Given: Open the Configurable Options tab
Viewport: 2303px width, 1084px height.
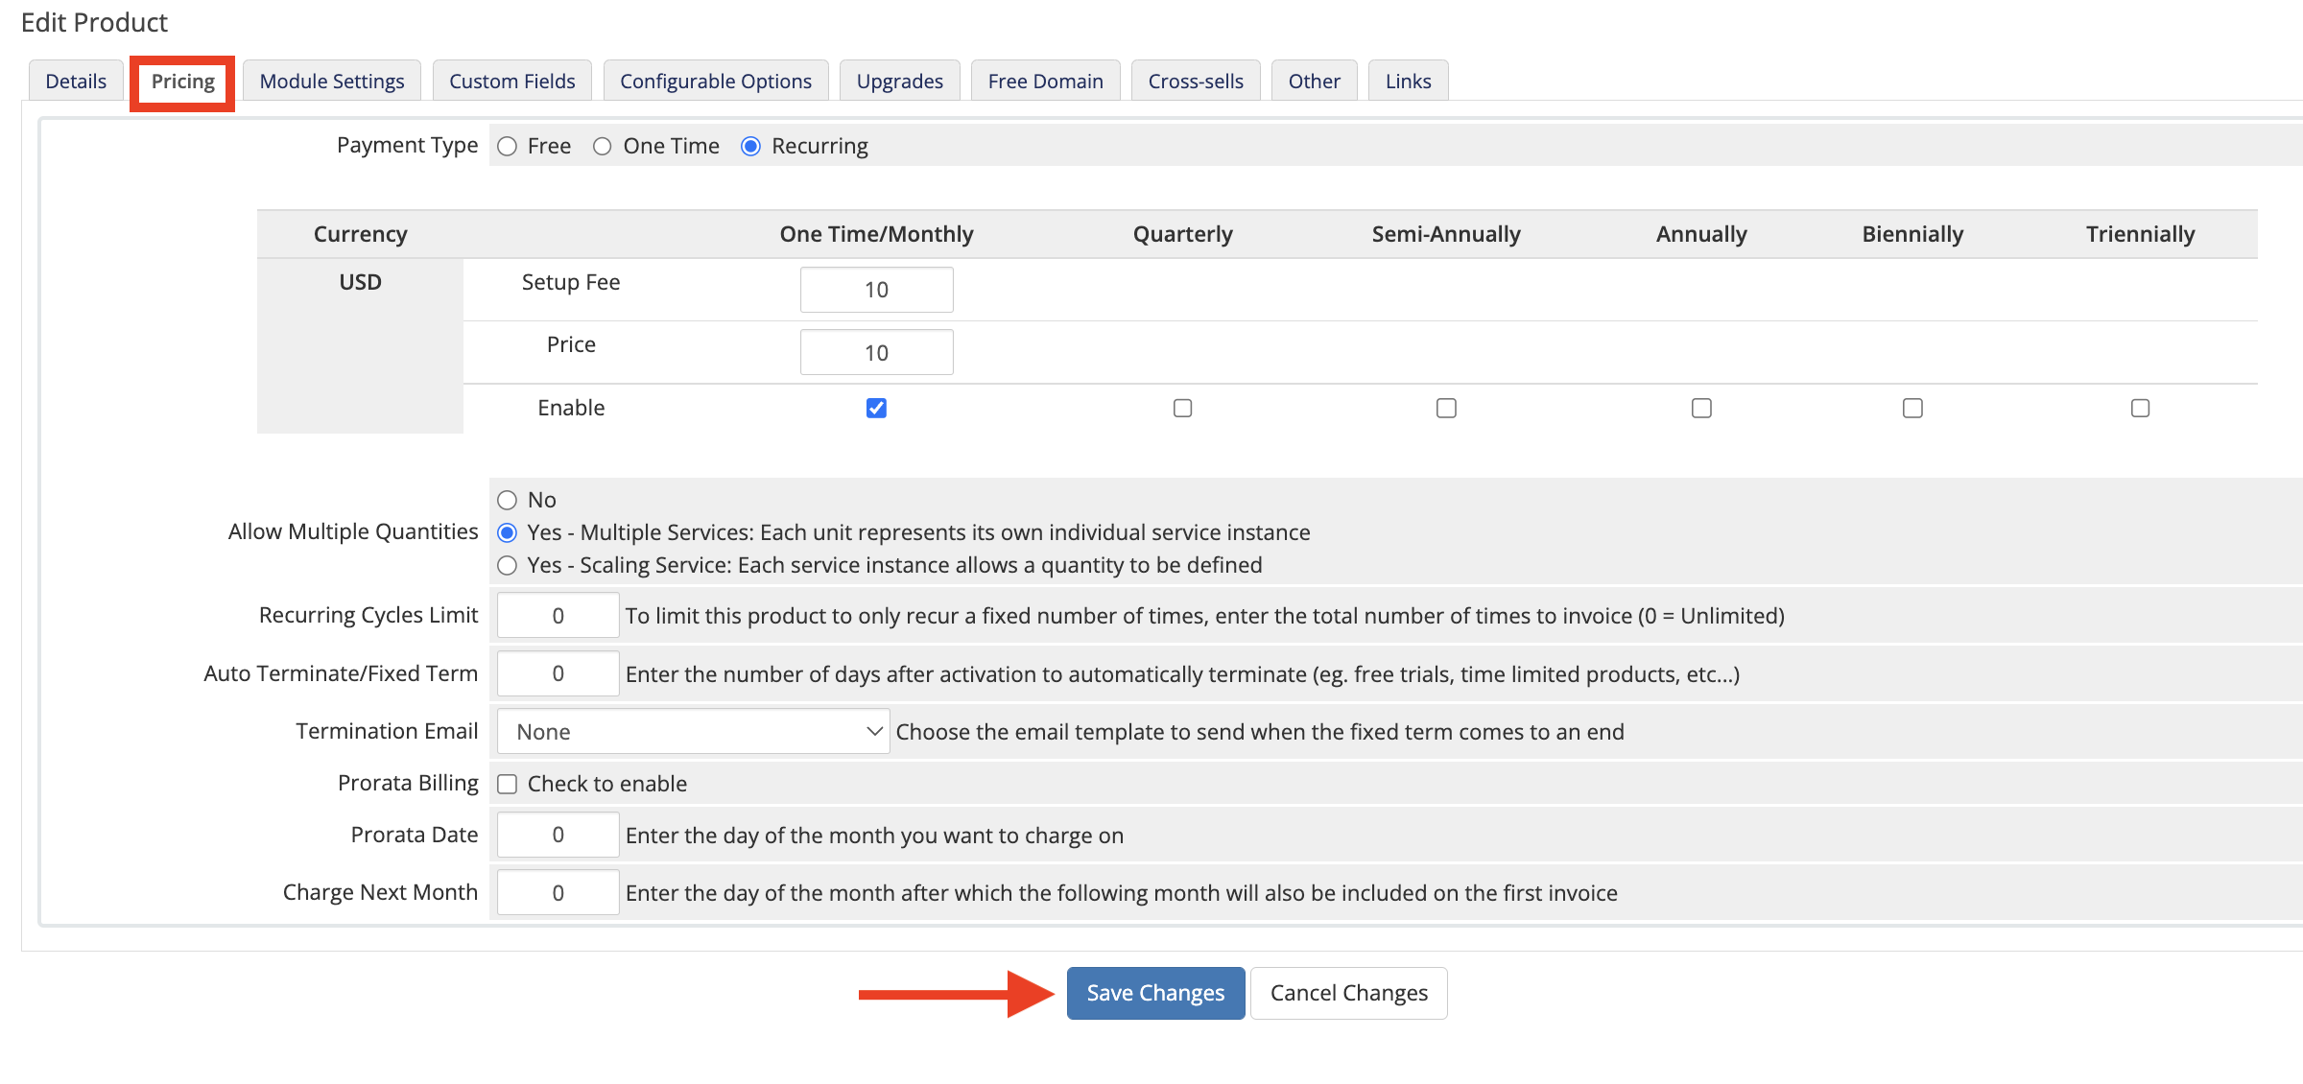Looking at the screenshot, I should 716,81.
